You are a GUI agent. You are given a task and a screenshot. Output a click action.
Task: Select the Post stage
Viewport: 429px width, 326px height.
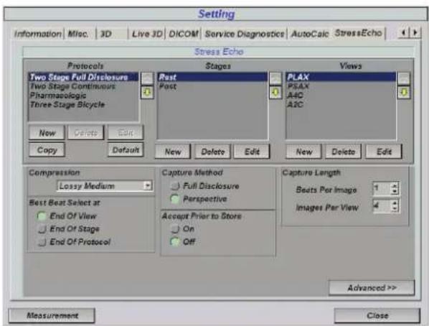click(x=212, y=86)
